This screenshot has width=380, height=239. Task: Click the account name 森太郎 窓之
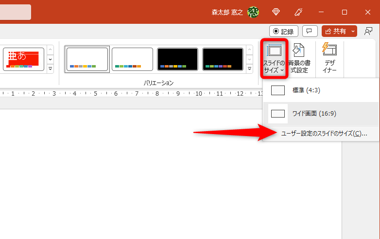pyautogui.click(x=227, y=12)
